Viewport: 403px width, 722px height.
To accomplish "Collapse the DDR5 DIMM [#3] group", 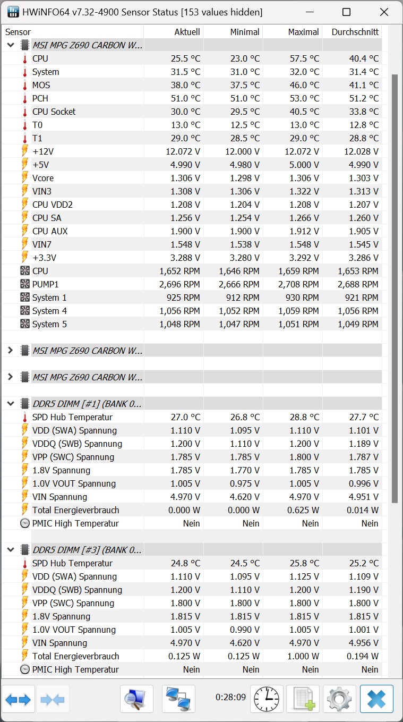I will (x=10, y=550).
